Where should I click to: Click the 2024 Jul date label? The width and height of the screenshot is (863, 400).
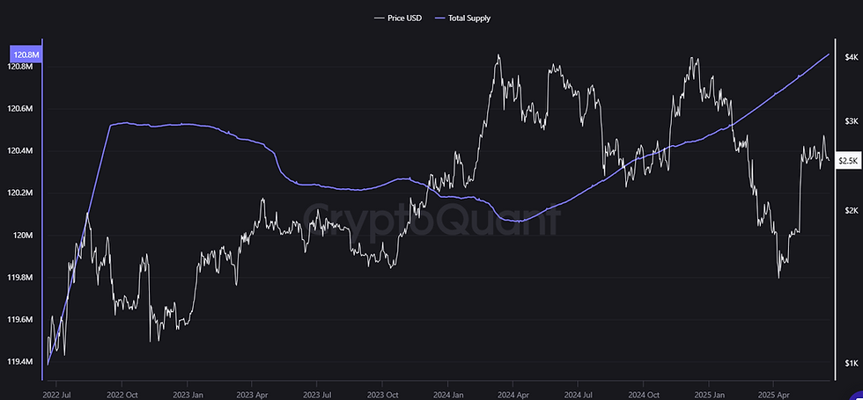(x=578, y=395)
